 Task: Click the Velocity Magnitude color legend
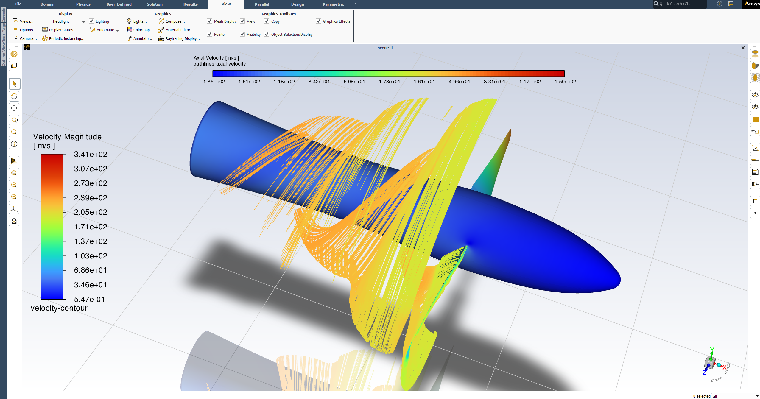coord(52,227)
